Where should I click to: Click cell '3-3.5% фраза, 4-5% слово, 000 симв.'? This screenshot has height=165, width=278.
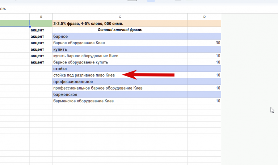120,24
